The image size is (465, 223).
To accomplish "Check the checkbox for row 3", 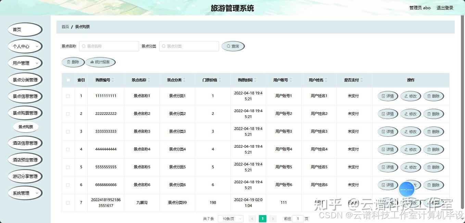I will point(68,132).
